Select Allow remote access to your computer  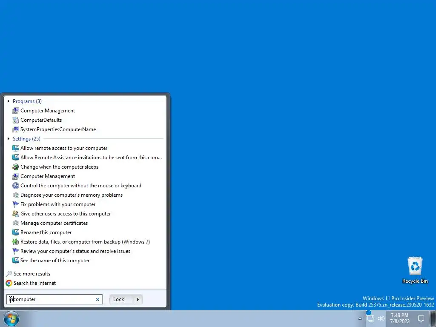[x=64, y=148]
